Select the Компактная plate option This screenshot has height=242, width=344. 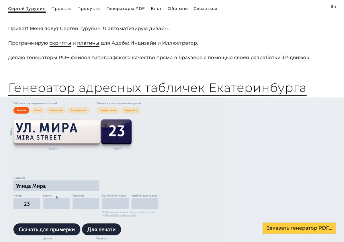(x=56, y=110)
